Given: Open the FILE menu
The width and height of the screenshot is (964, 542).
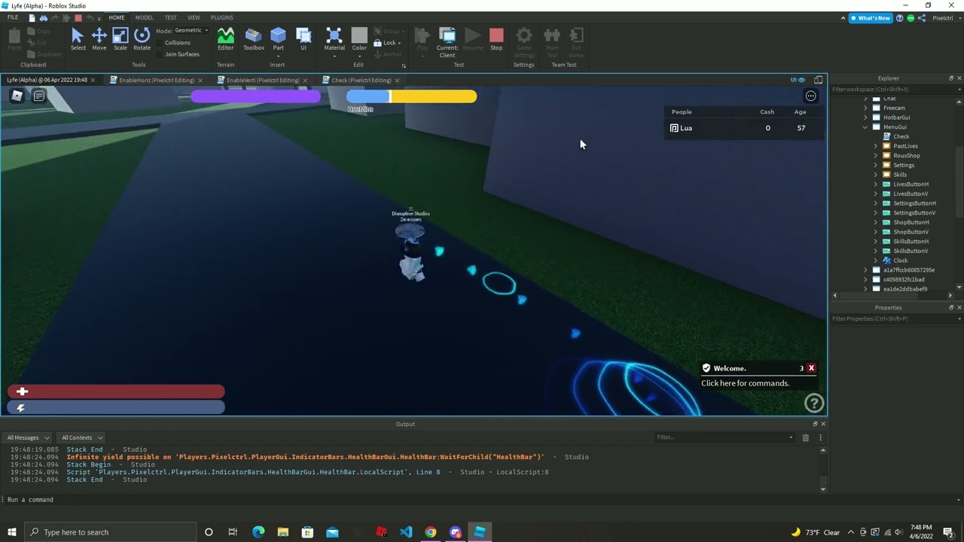Looking at the screenshot, I should [x=13, y=17].
